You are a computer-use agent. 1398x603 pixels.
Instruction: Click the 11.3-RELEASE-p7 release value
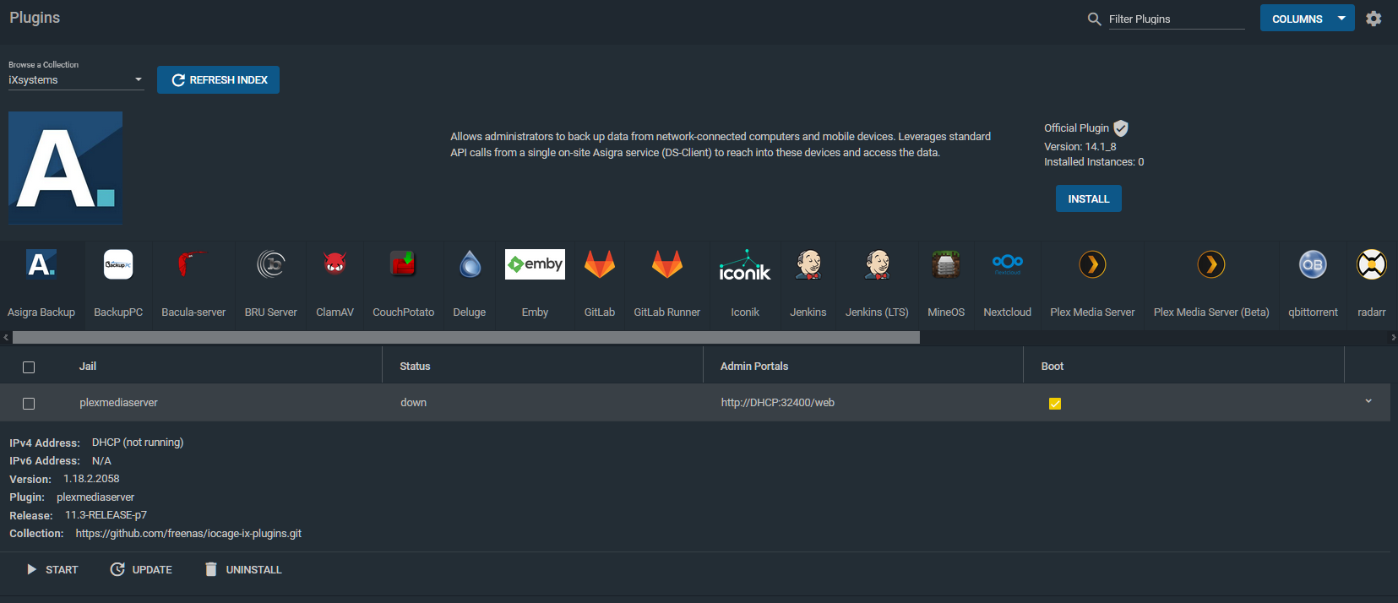[x=106, y=515]
